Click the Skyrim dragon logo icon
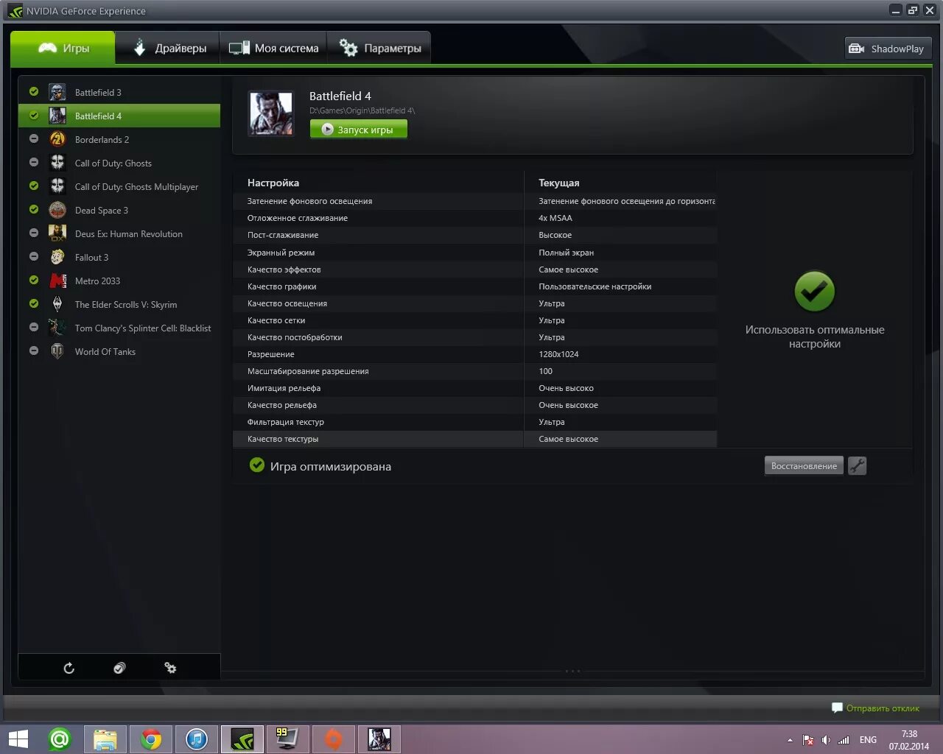The image size is (943, 754). 57,304
